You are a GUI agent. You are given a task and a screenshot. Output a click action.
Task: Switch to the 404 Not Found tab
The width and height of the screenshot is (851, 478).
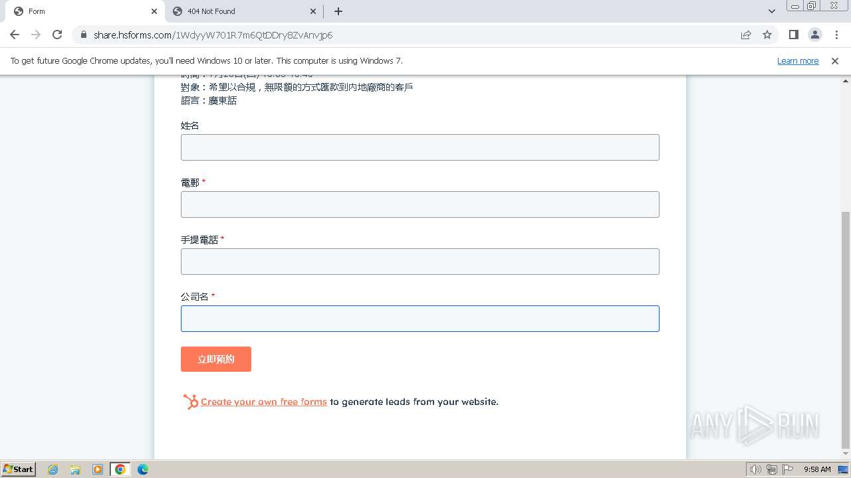[243, 11]
